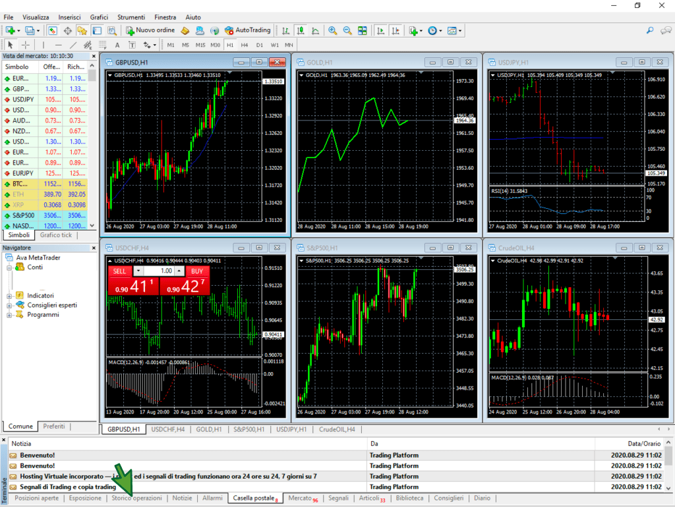The height and width of the screenshot is (507, 675).
Task: Open the Preferiti navigator tab
Action: 54,426
